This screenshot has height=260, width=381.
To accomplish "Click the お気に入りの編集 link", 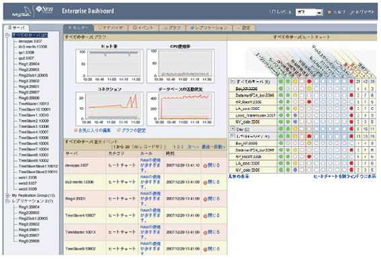I will point(95,131).
